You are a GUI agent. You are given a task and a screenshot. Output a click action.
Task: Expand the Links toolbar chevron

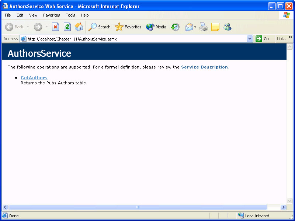tap(290, 37)
